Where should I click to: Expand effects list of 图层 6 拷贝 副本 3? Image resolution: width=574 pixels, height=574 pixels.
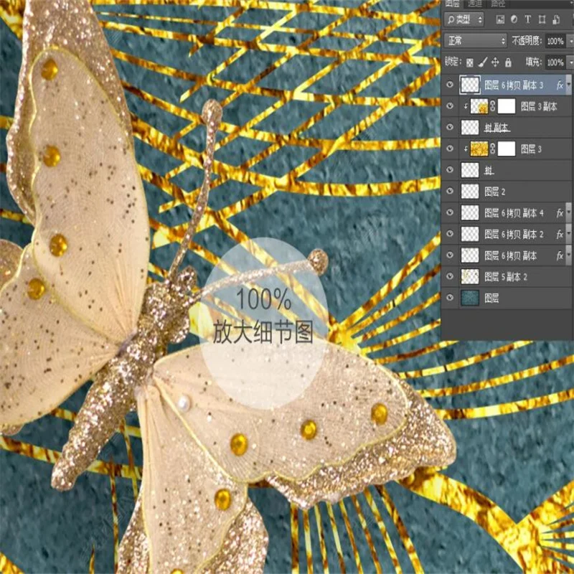coord(568,85)
